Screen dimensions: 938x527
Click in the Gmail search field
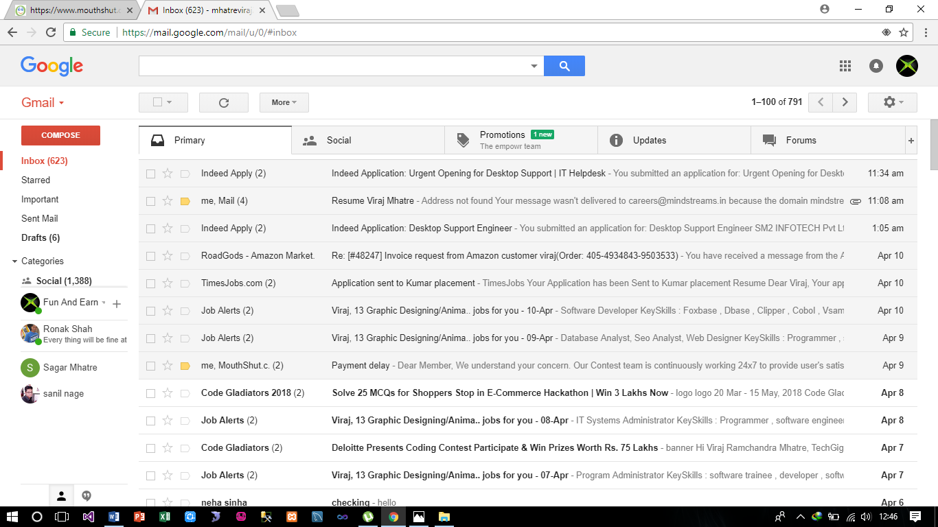point(334,66)
